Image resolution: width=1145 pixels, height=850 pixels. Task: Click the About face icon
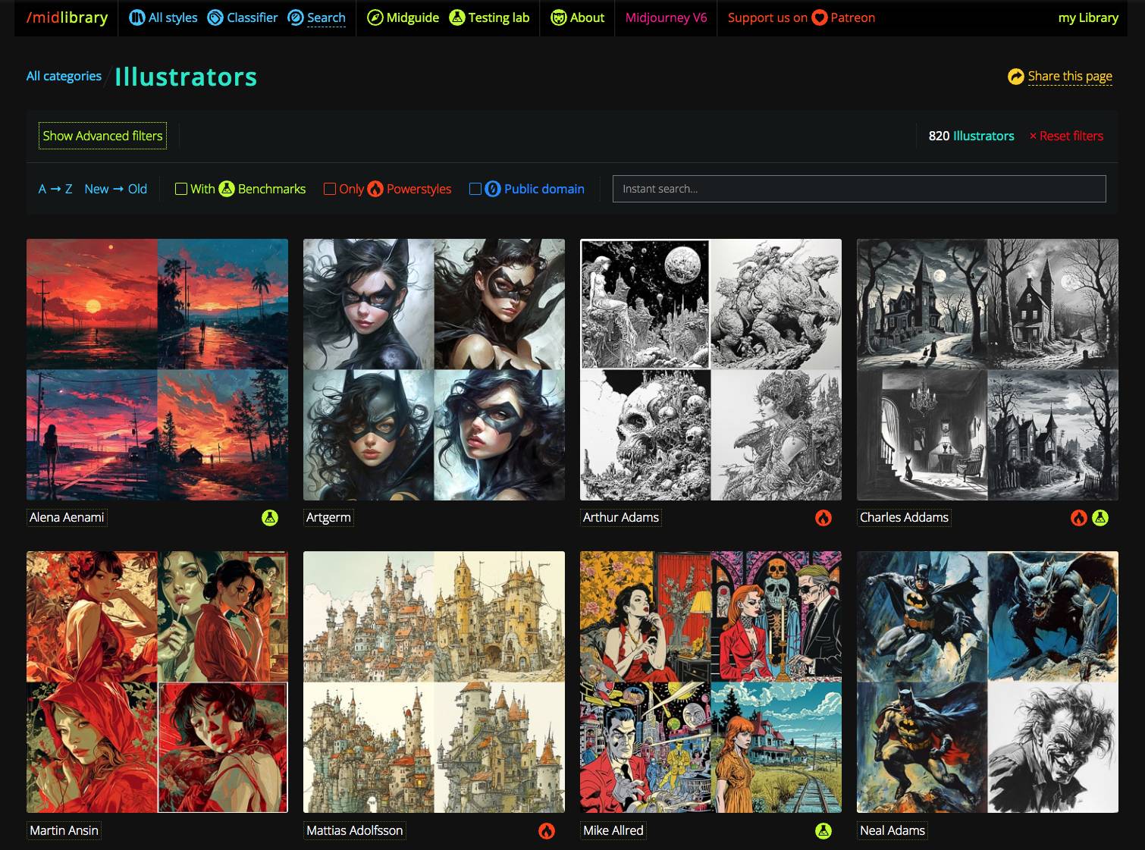[558, 17]
